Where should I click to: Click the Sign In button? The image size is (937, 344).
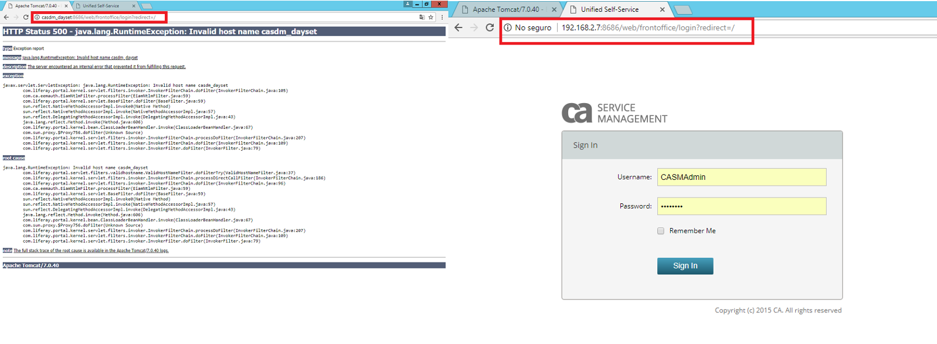tap(685, 266)
